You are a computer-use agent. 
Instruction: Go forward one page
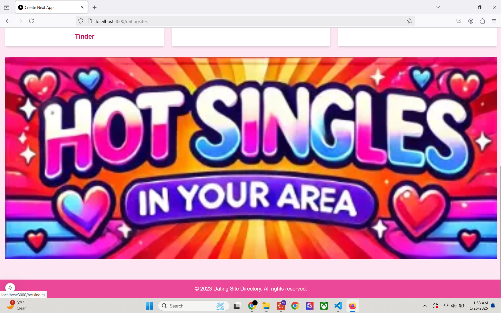click(20, 21)
